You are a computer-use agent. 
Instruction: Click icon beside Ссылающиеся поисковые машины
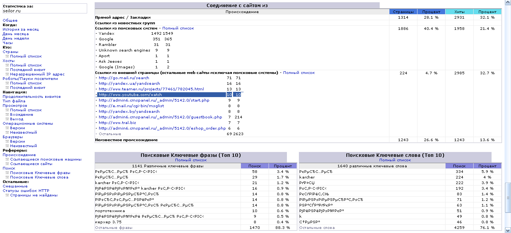(x=7, y=159)
